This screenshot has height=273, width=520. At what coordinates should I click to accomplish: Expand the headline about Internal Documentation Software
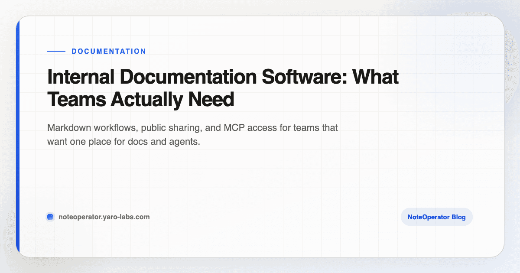(x=223, y=88)
